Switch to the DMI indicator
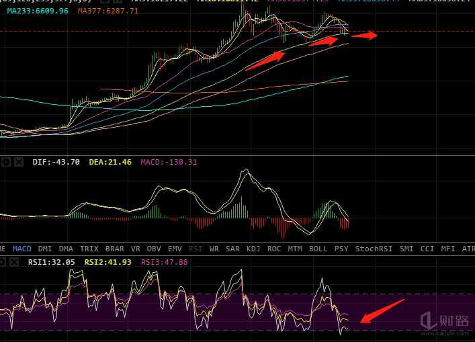 tap(45, 249)
